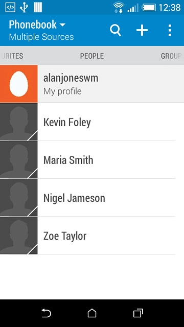
Task: Add a new contact with plus icon
Action: pos(142,30)
